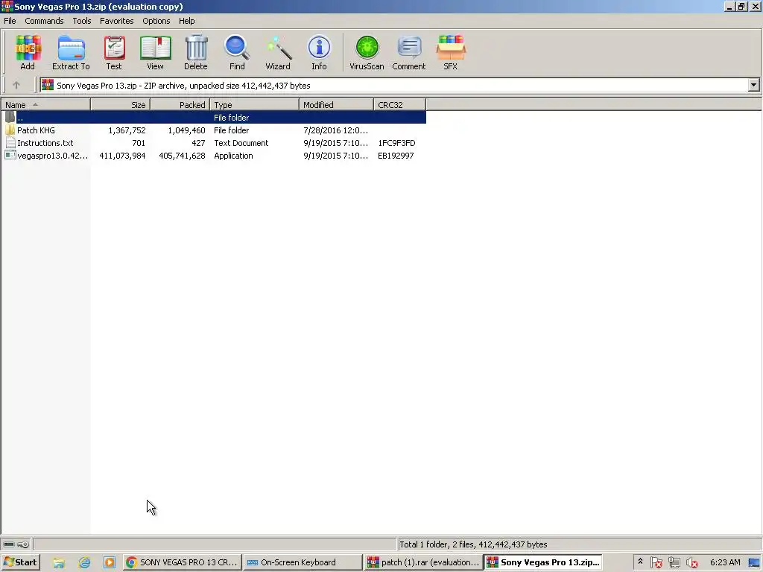
Task: Click the network tray icon
Action: tap(674, 562)
